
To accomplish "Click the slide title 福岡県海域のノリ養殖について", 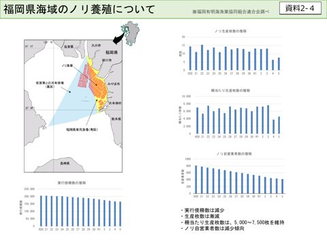I will pos(79,10).
